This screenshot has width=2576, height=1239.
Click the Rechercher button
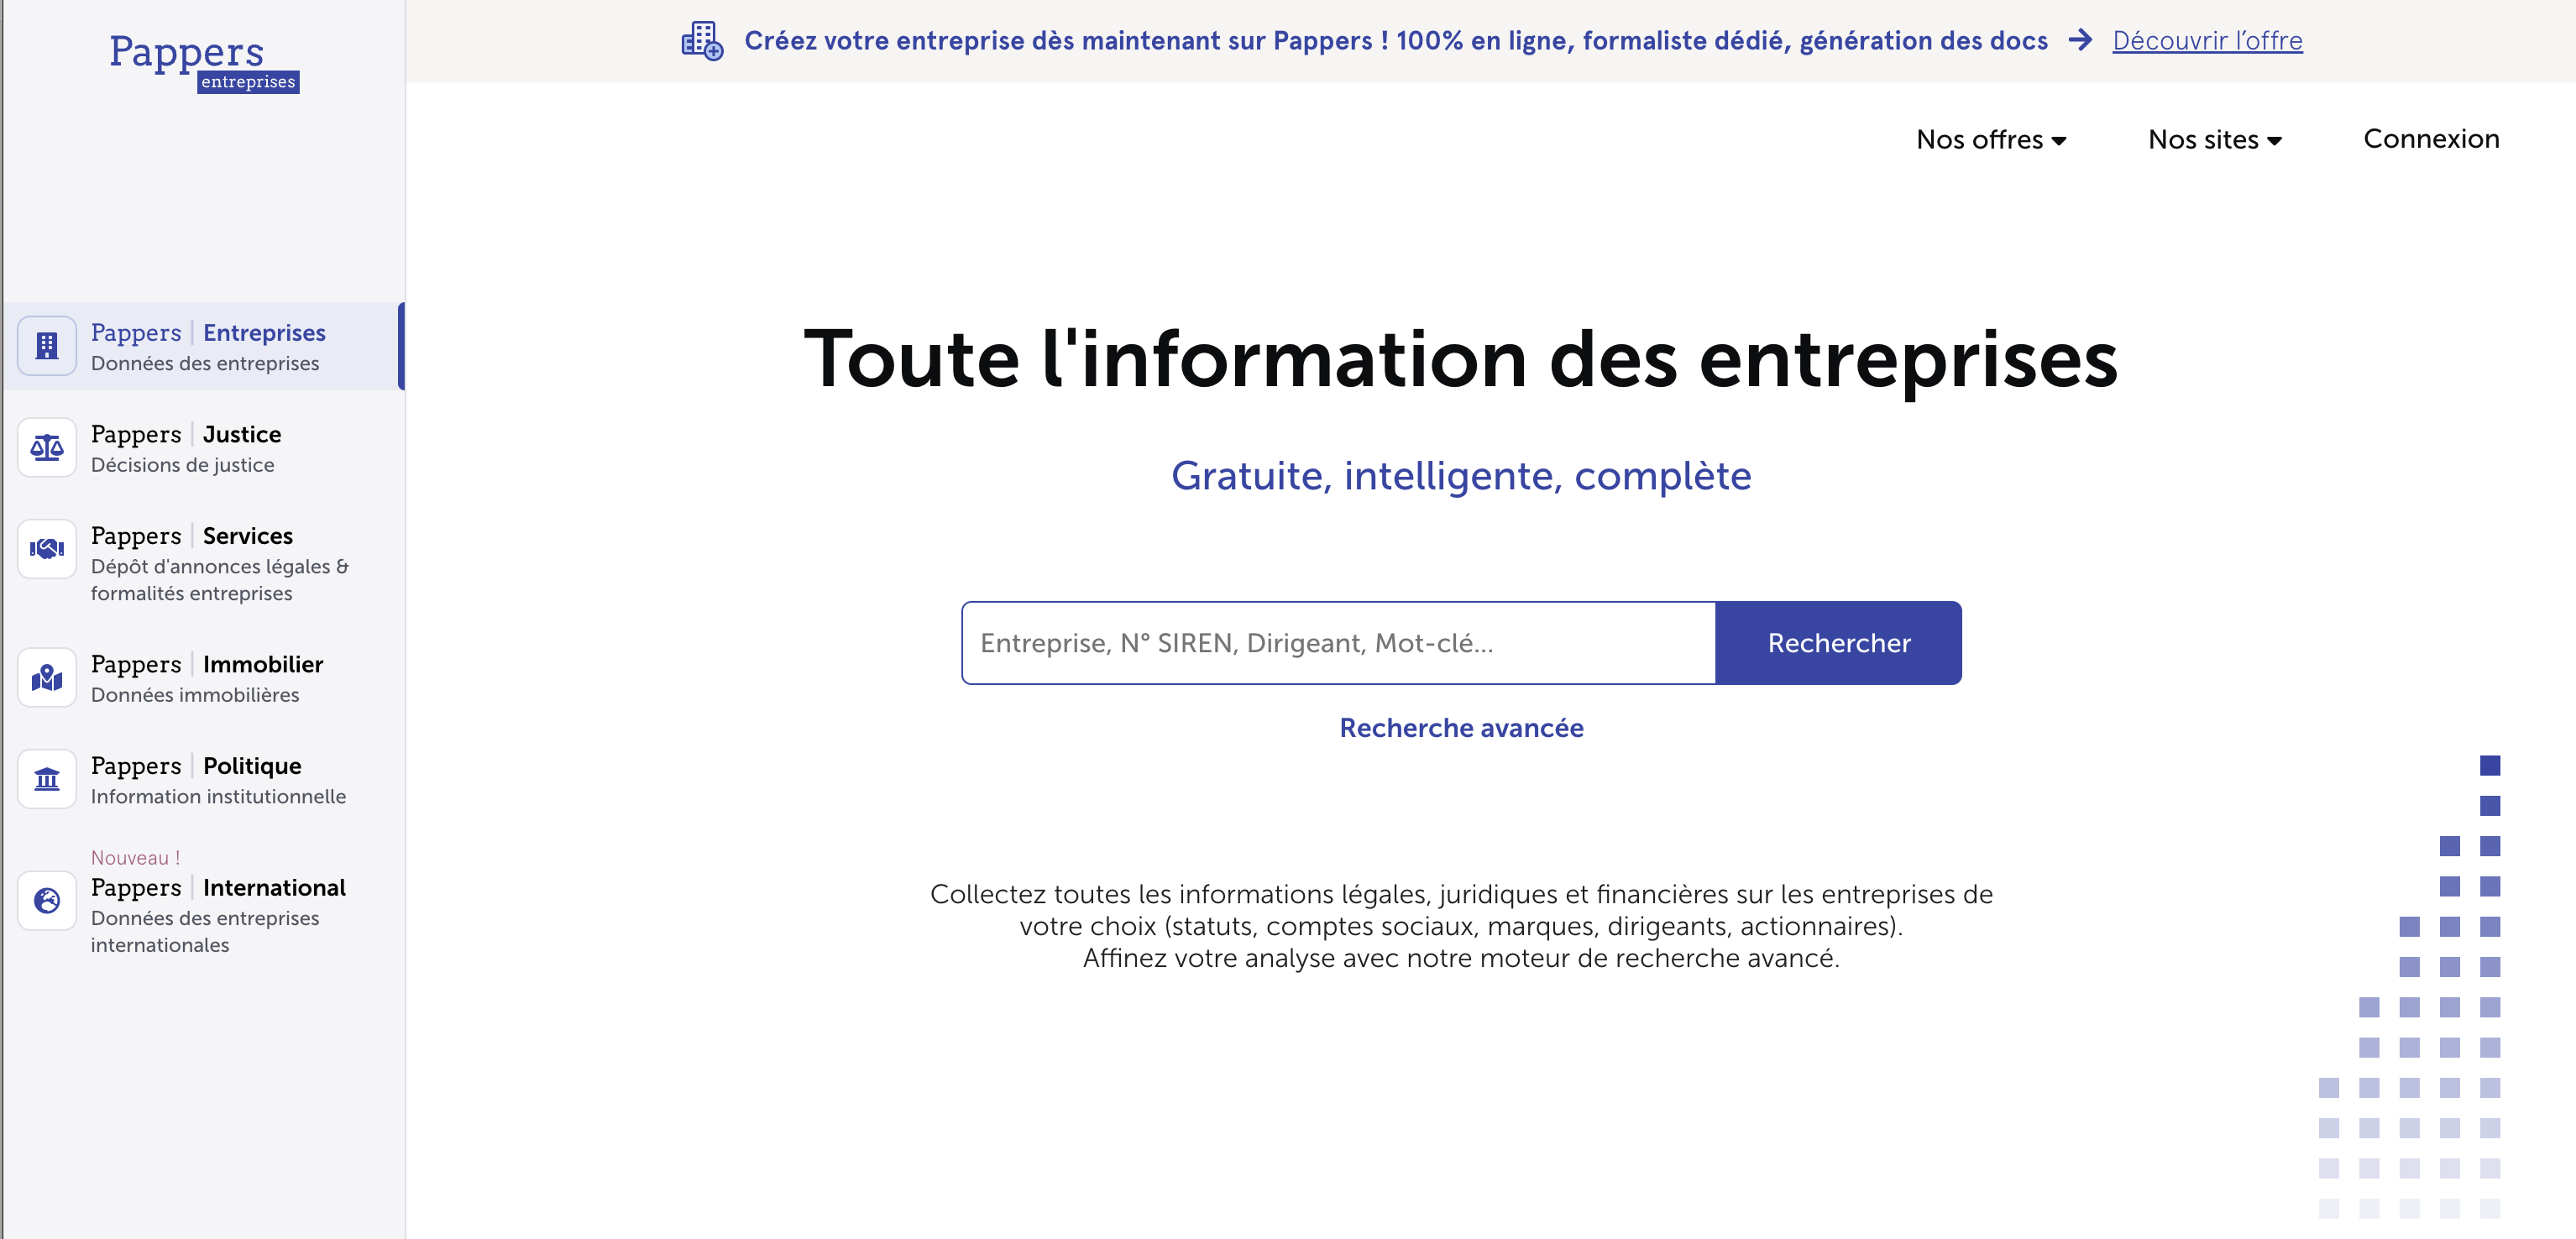click(x=1838, y=643)
